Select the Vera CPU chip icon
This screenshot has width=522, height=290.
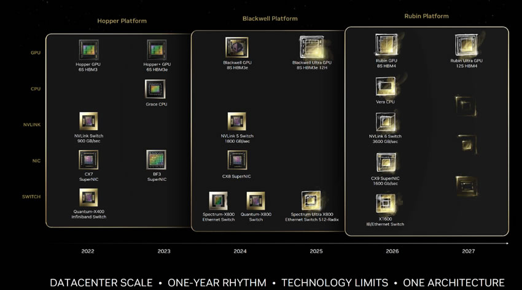click(x=386, y=86)
